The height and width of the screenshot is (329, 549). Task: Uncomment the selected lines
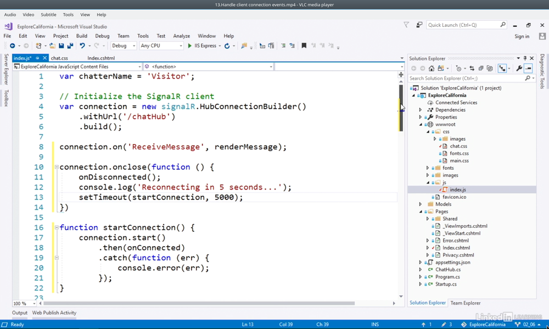pos(292,46)
